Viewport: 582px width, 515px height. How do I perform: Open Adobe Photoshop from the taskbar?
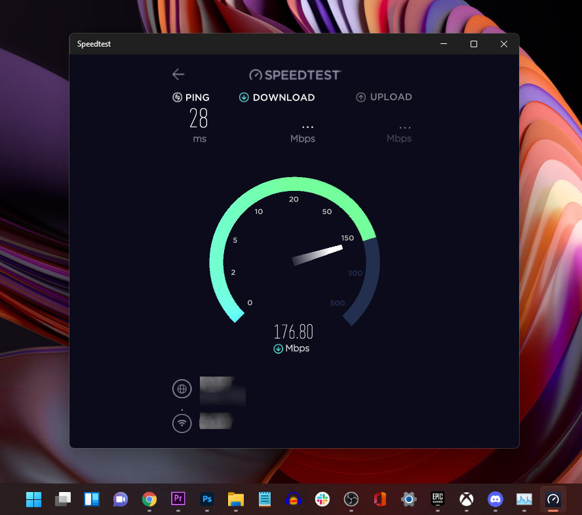pyautogui.click(x=207, y=499)
